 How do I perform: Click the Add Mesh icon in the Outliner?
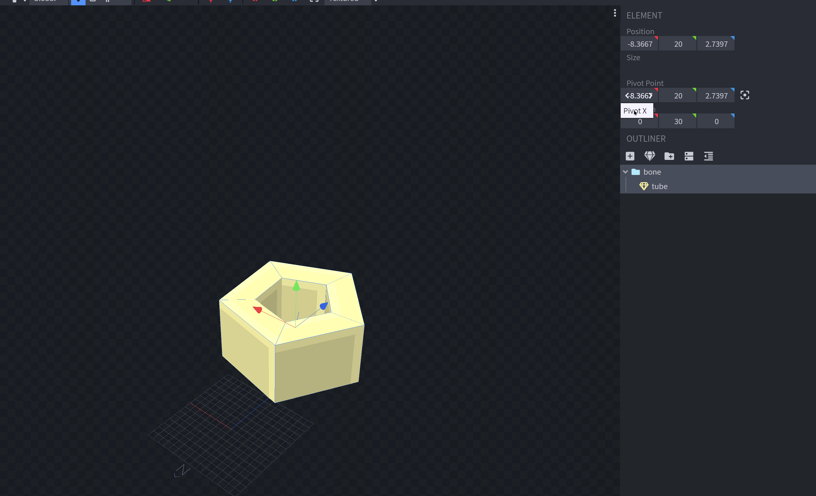click(650, 156)
